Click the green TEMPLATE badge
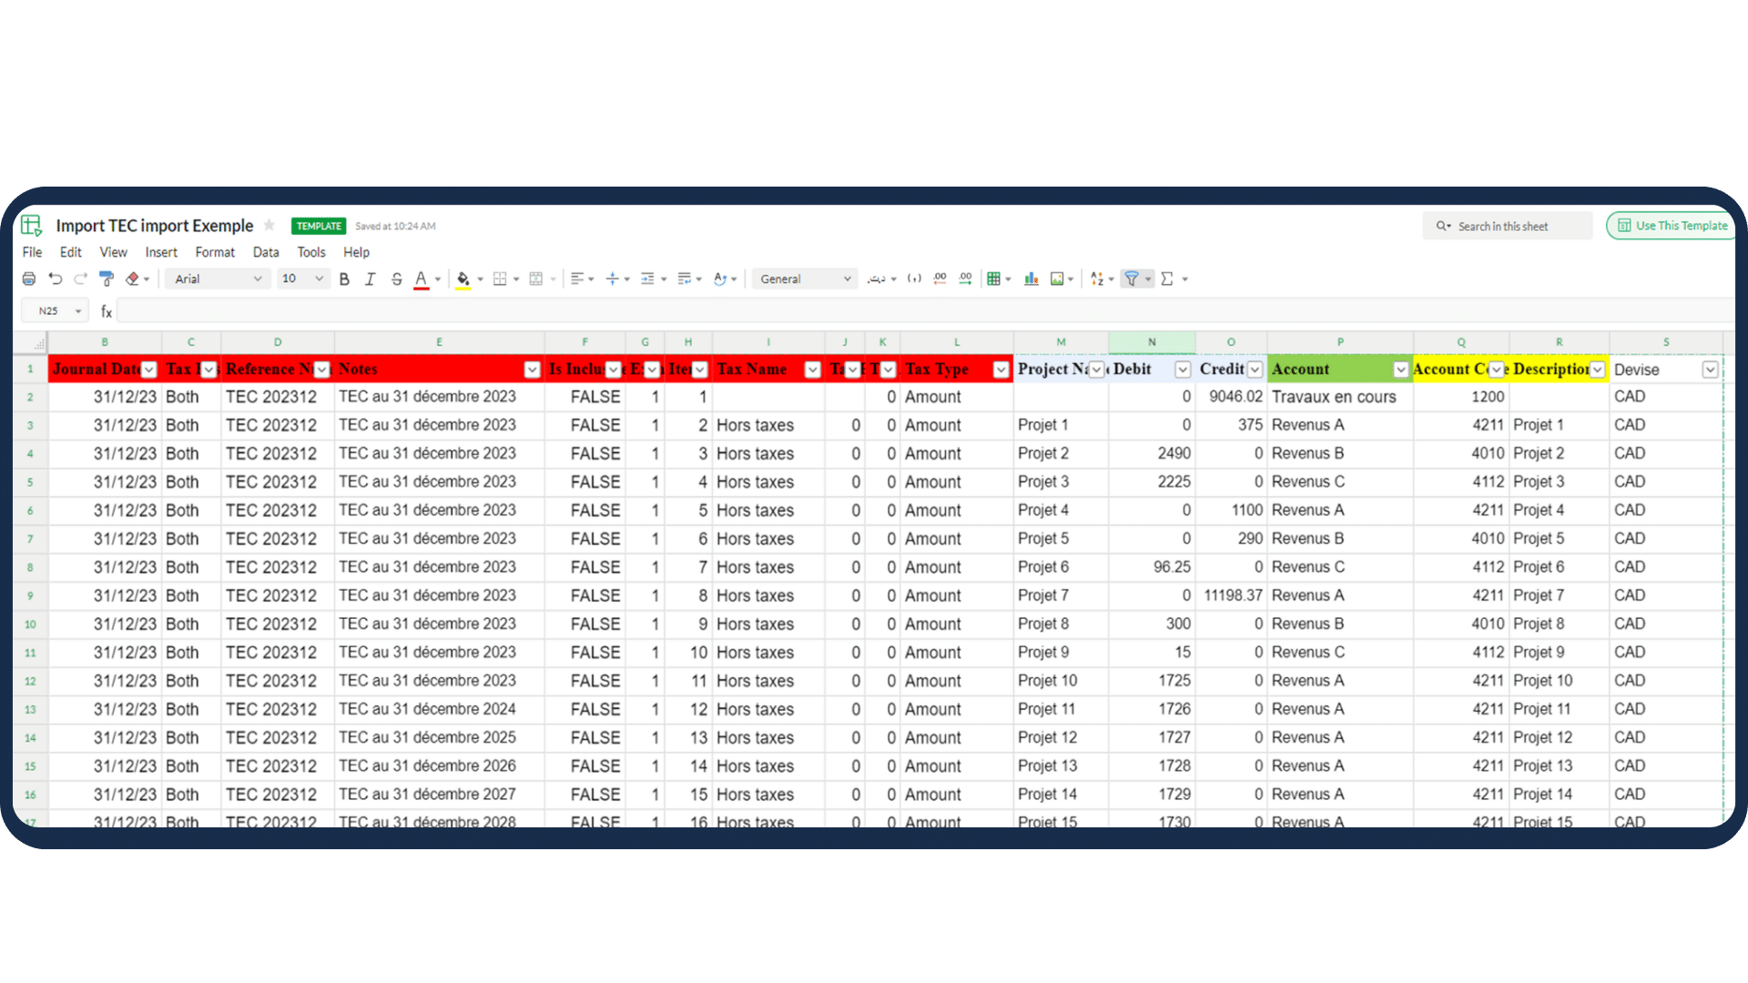The height and width of the screenshot is (983, 1748). 319,226
